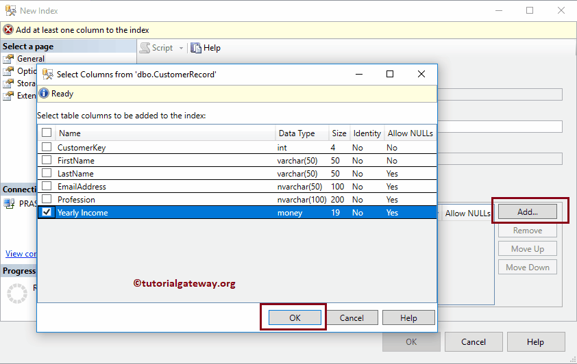Screen dimensions: 577x364
Task: Open the General page
Action: 31,59
